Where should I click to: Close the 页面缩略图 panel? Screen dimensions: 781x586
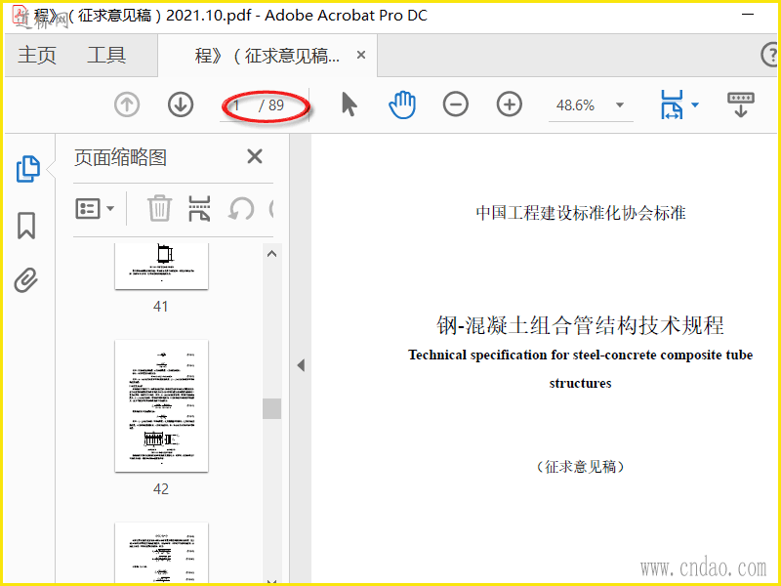[x=255, y=156]
